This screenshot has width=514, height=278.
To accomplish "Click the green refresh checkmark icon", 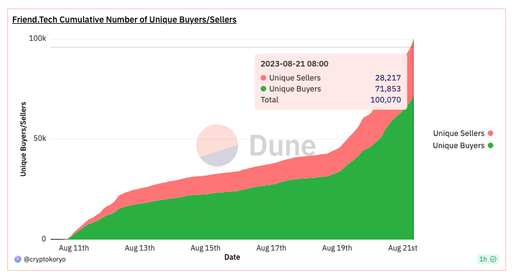I will (x=493, y=259).
